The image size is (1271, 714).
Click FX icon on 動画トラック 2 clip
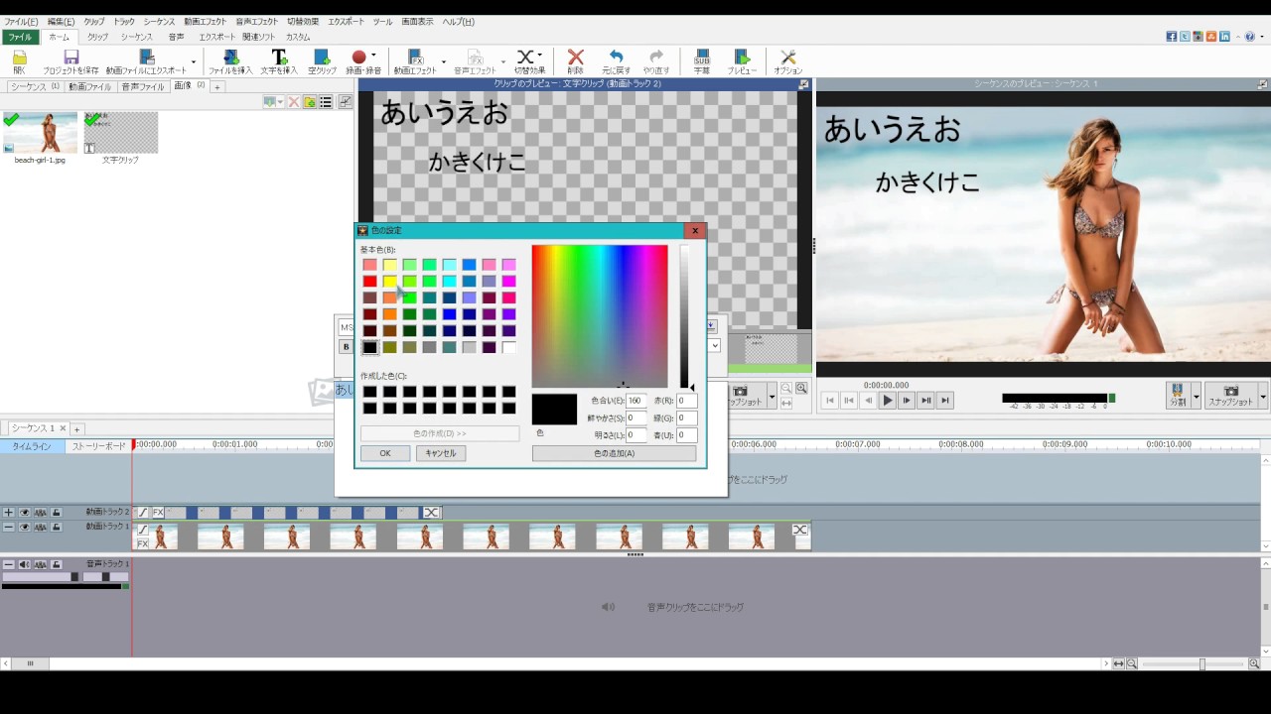pos(158,513)
